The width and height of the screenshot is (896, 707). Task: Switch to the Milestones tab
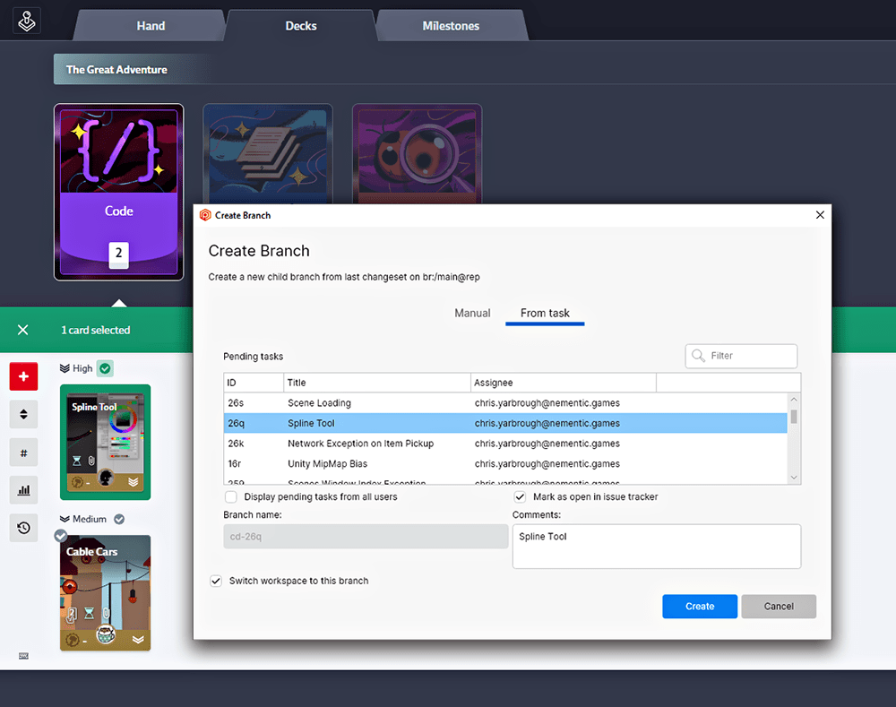[452, 26]
